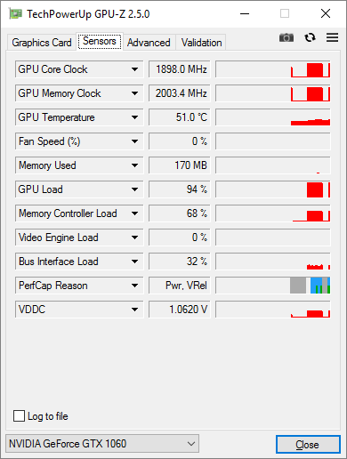Click the GPU-Z app icon in title bar
The height and width of the screenshot is (459, 347).
[15, 14]
